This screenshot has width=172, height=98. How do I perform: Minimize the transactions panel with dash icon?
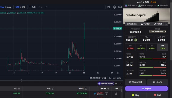[x=116, y=84]
